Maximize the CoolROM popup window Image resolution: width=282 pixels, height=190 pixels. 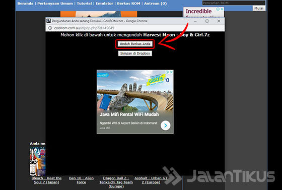point(207,21)
